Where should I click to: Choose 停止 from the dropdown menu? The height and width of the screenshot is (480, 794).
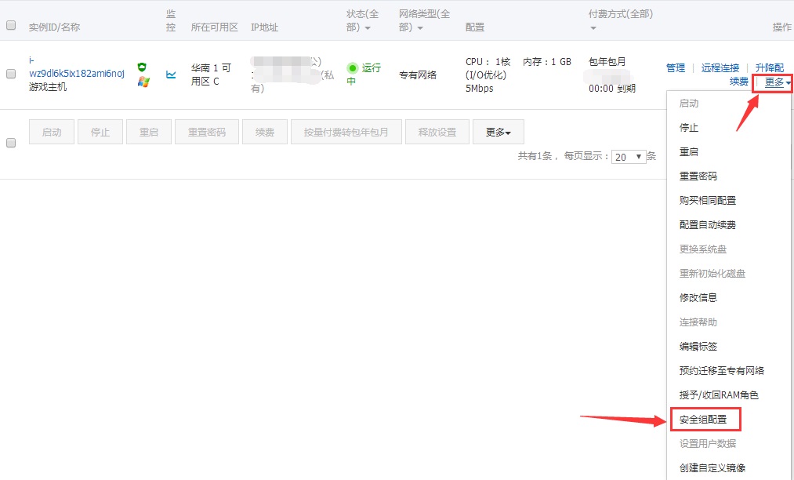[689, 128]
